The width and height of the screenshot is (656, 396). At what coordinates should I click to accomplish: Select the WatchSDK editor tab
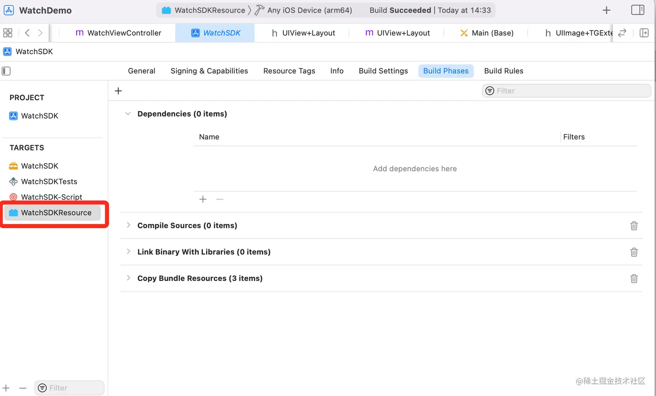215,33
